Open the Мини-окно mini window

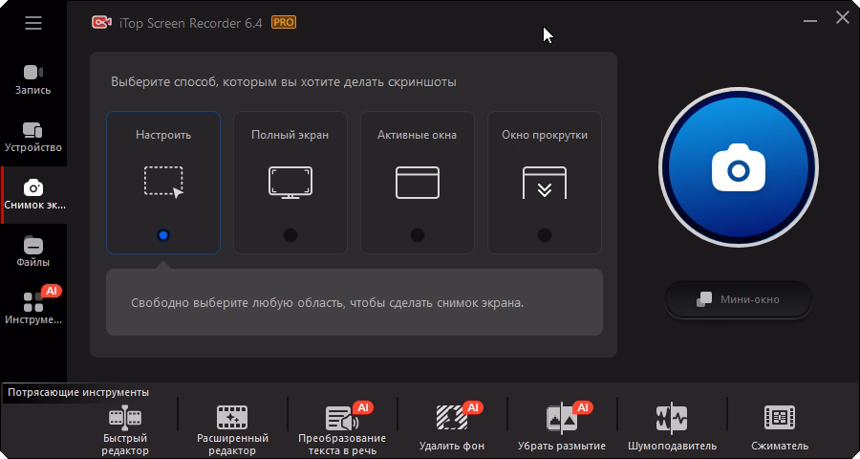pyautogui.click(x=739, y=299)
